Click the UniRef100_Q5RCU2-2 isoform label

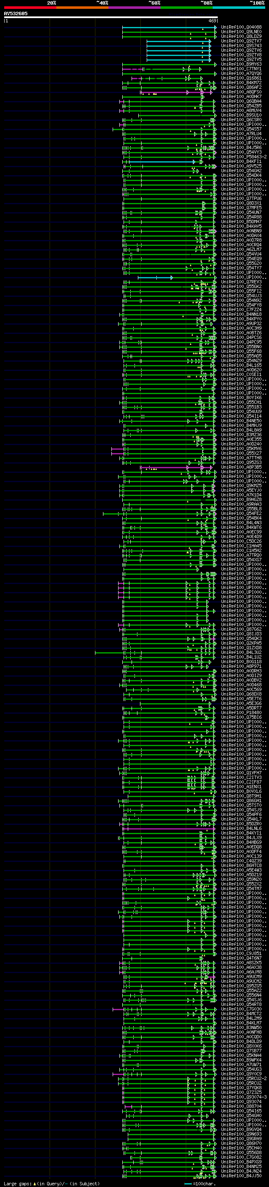(x=244, y=1078)
